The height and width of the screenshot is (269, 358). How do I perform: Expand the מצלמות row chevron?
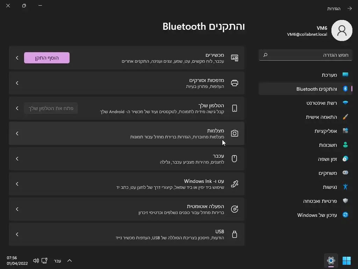17,133
